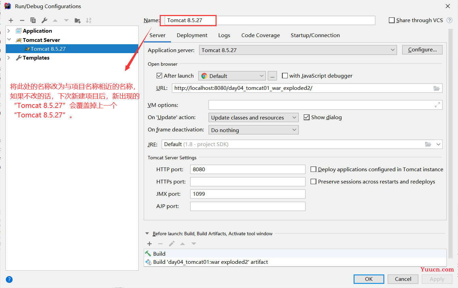The width and height of the screenshot is (458, 288).
Task: Move configuration down in left toolbar
Action: click(x=66, y=20)
